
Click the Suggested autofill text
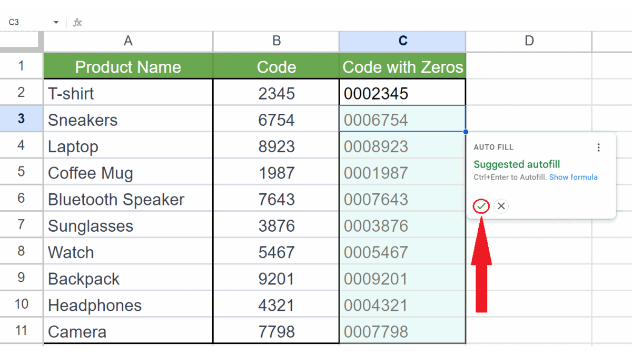pos(517,164)
